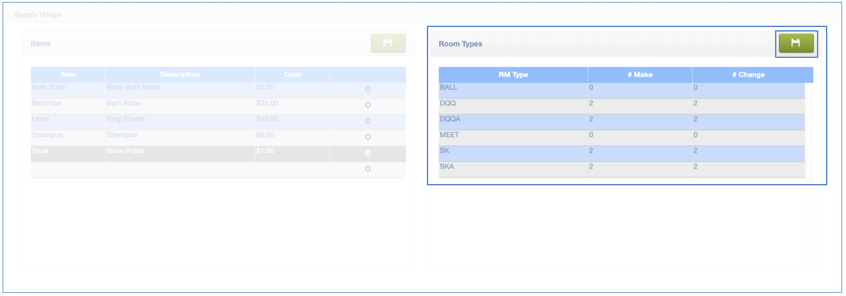Delete the Bath Soap item row
This screenshot has width=846, height=296.
coord(368,89)
